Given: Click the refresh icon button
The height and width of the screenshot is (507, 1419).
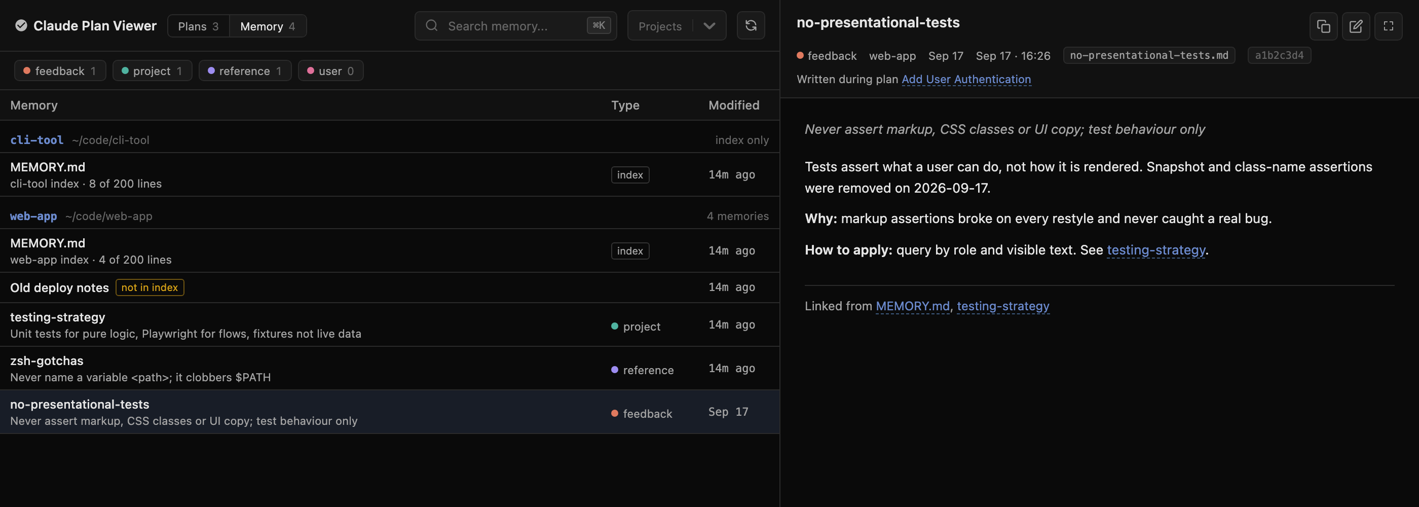Looking at the screenshot, I should [x=751, y=25].
